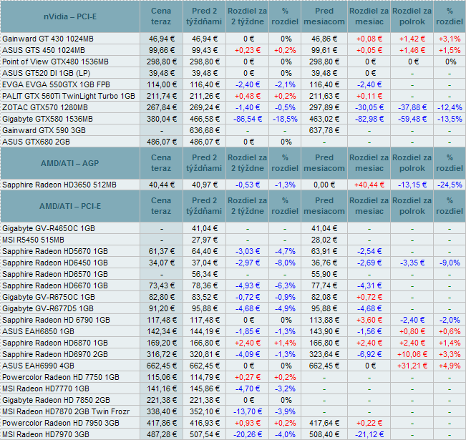The image size is (466, 440).
Task: Click the -30,05 € monthly difference cell
Action: 369,107
